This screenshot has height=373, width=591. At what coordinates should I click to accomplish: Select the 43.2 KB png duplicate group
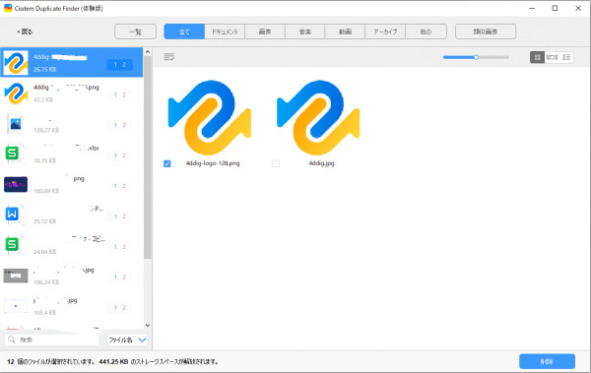[72, 93]
